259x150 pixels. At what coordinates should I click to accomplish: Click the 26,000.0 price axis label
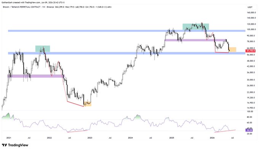(x=251, y=85)
